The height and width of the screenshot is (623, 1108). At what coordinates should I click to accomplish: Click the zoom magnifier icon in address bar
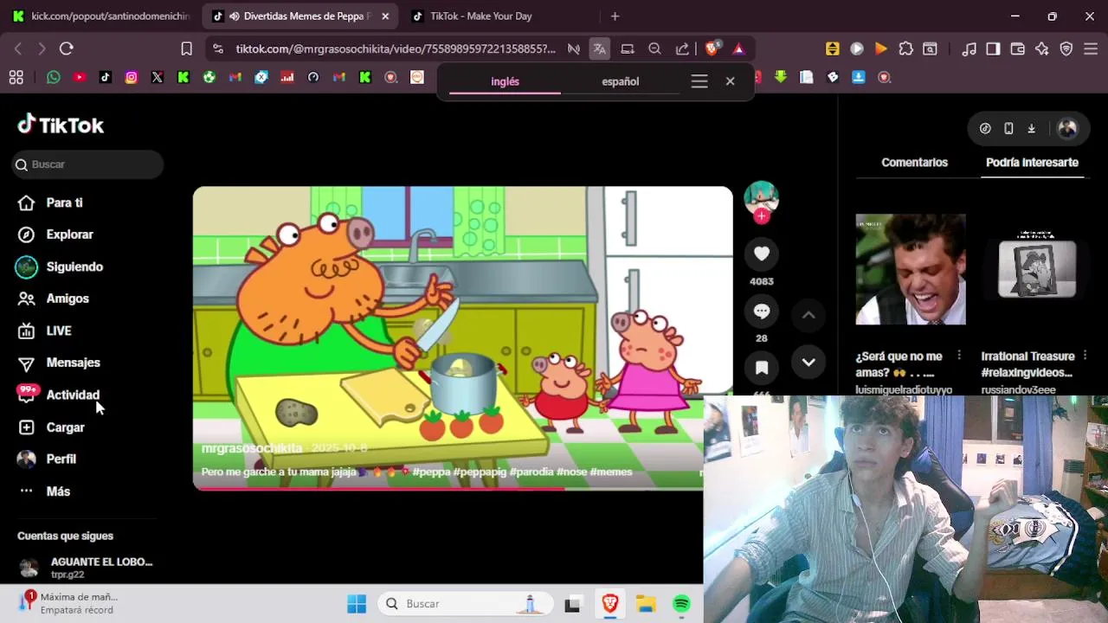pyautogui.click(x=655, y=49)
